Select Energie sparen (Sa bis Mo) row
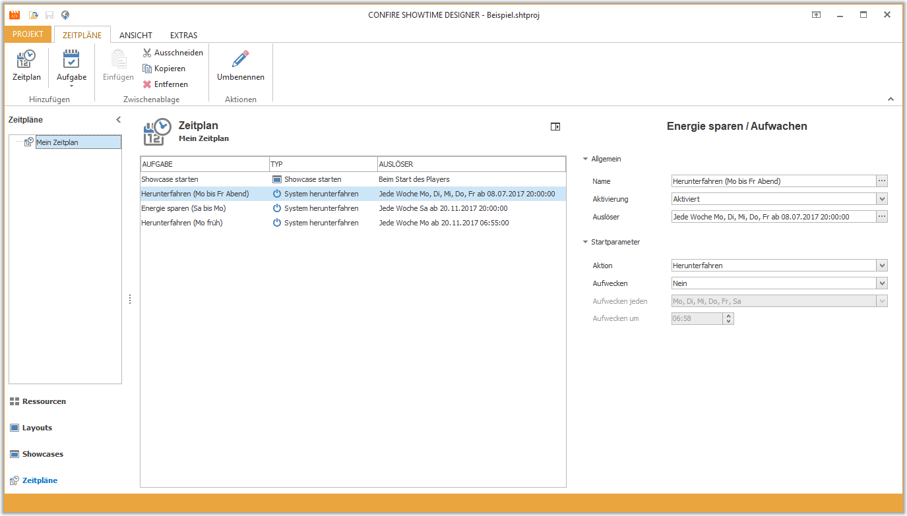 tap(353, 208)
